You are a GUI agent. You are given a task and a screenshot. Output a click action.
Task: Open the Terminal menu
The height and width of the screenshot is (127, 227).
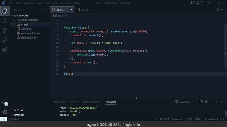[66, 3]
